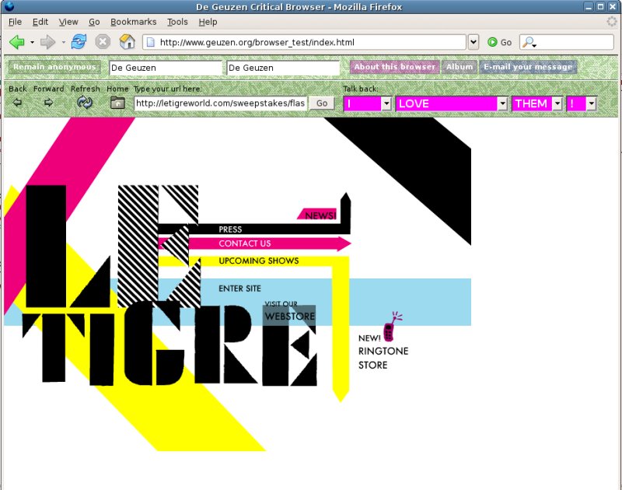Click Critical Browser Refresh arrows icon

click(85, 103)
